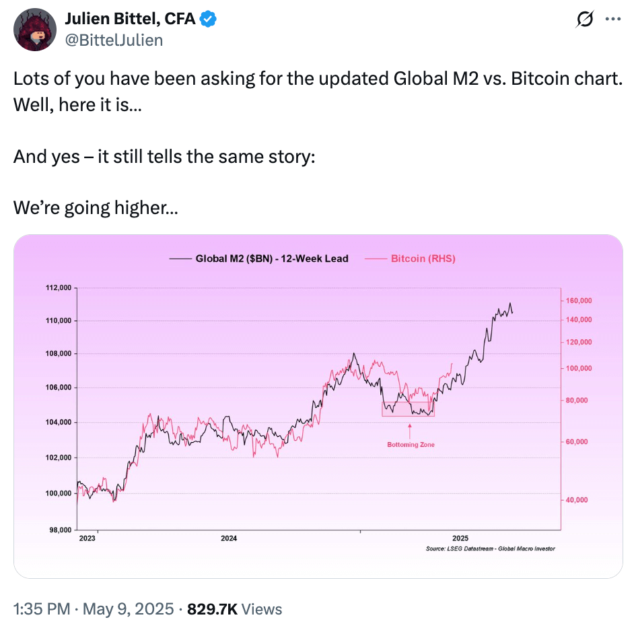The height and width of the screenshot is (630, 634).
Task: Open the three-dot More options menu
Action: pyautogui.click(x=612, y=20)
